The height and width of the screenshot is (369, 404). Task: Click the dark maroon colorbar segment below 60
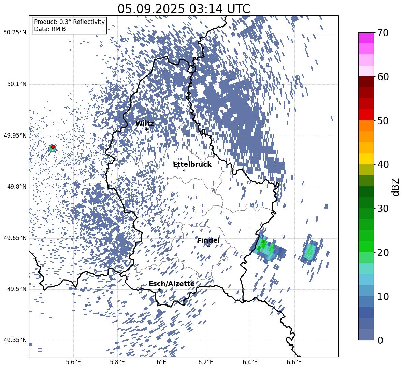point(366,82)
